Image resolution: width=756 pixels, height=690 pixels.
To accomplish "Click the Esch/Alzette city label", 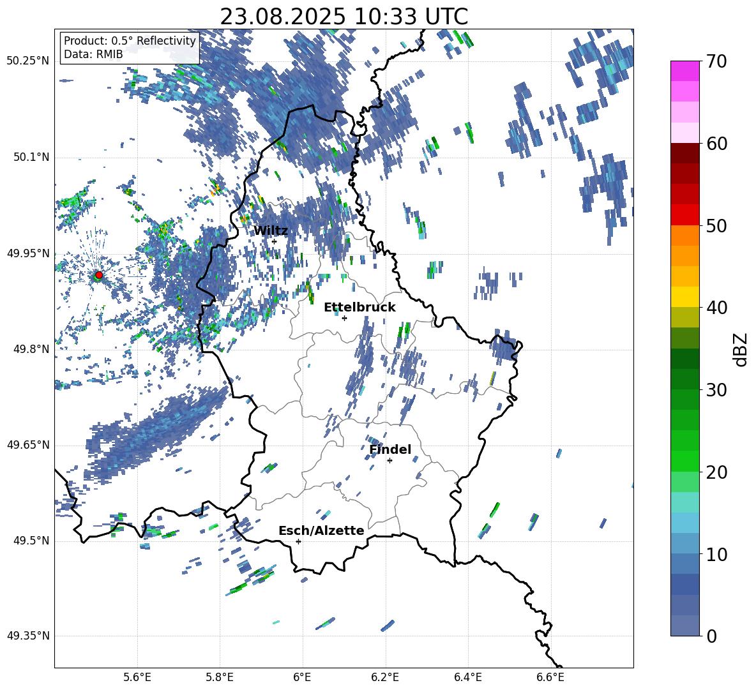I will point(321,530).
